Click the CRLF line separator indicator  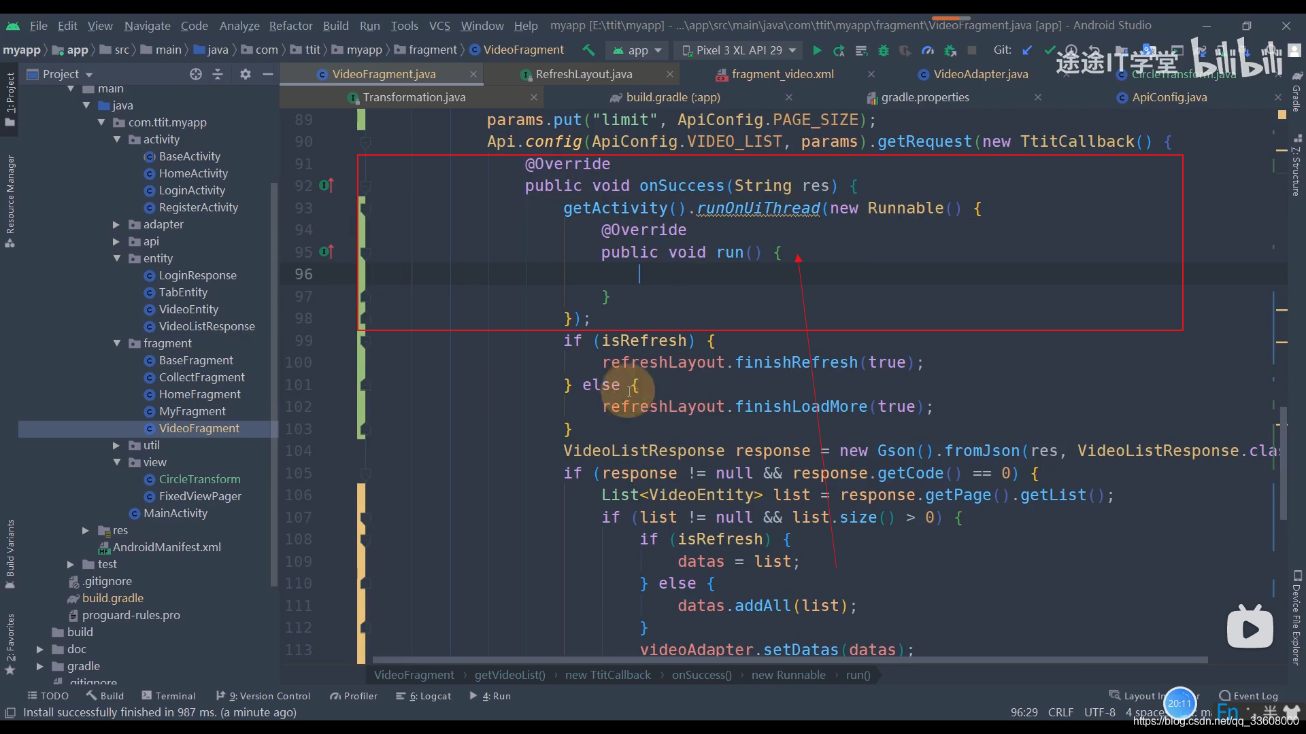[1060, 712]
